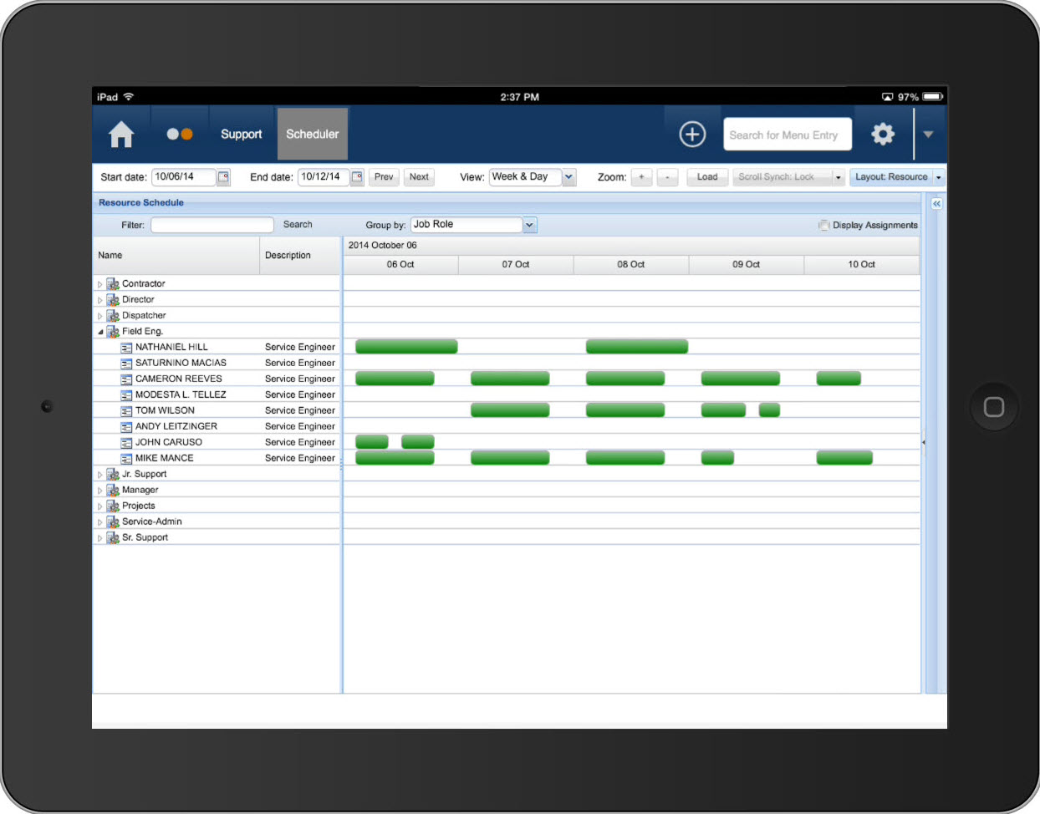Viewport: 1040px width, 814px height.
Task: Open the End date calendar picker icon
Action: click(x=357, y=177)
